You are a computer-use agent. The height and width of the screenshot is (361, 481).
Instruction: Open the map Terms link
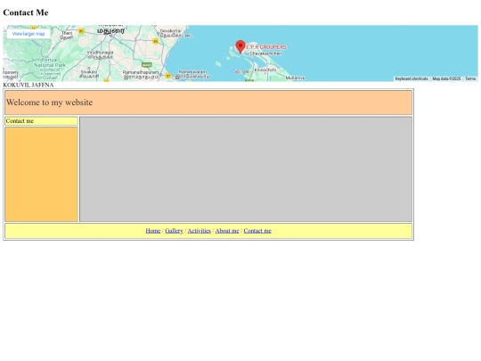470,79
